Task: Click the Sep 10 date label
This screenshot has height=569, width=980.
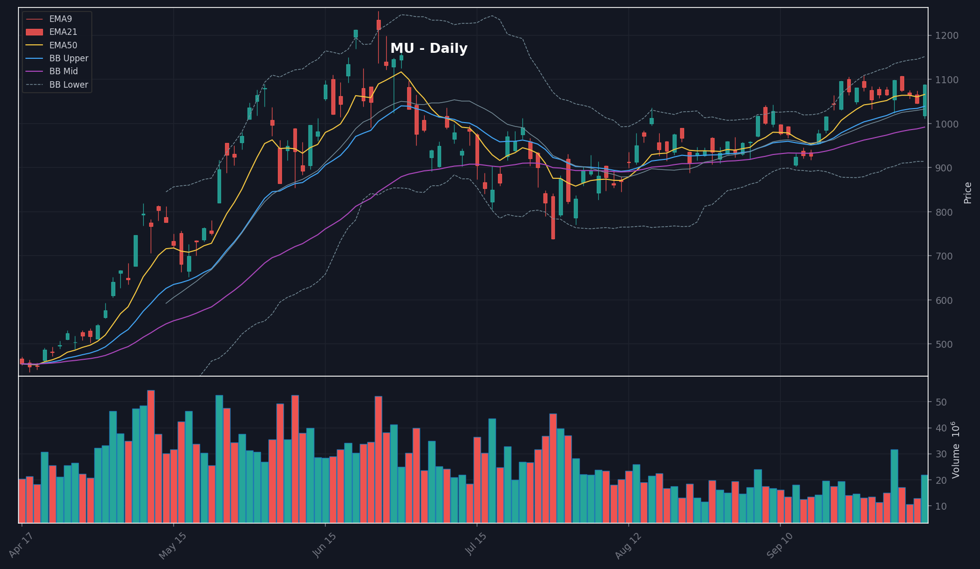Action: click(x=779, y=545)
